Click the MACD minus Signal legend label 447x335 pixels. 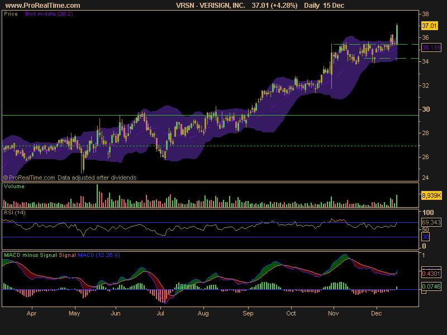(x=30, y=255)
